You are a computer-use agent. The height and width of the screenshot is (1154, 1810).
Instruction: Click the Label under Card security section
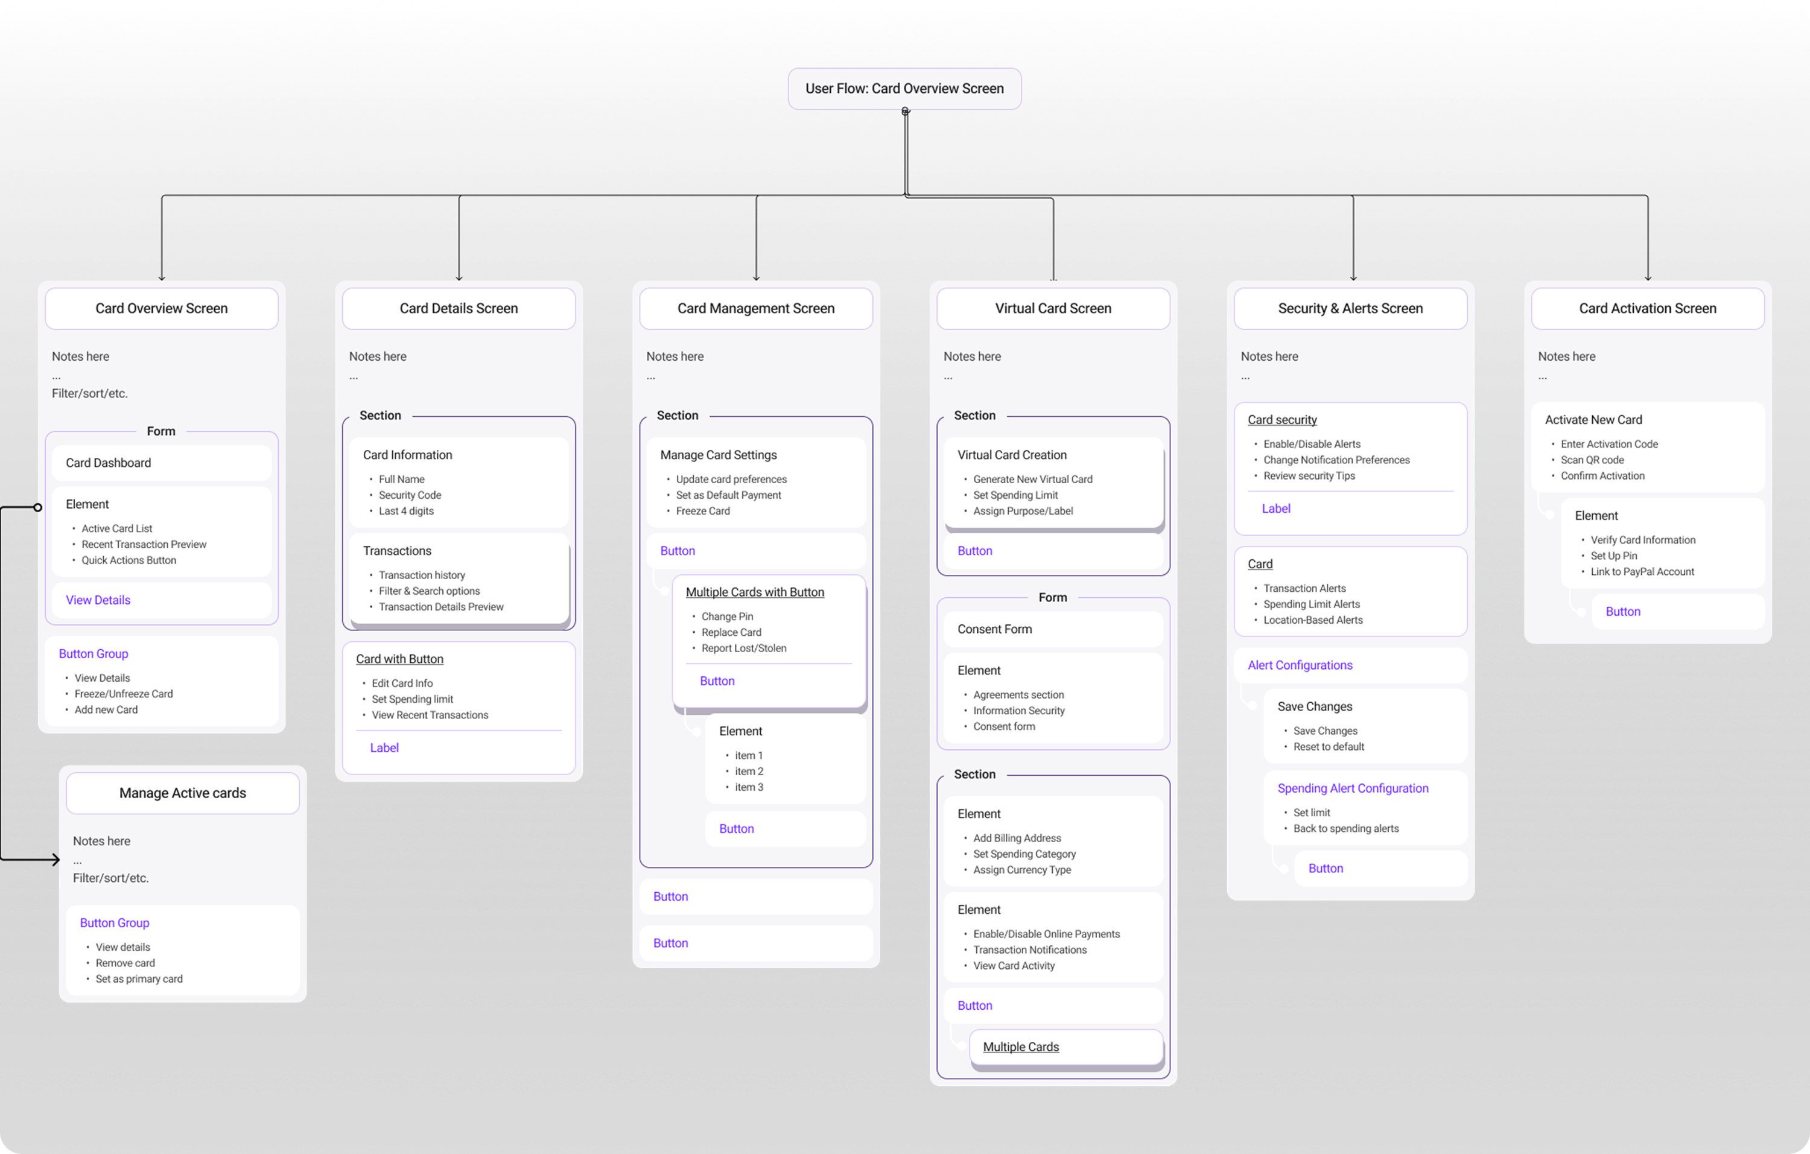click(1275, 508)
